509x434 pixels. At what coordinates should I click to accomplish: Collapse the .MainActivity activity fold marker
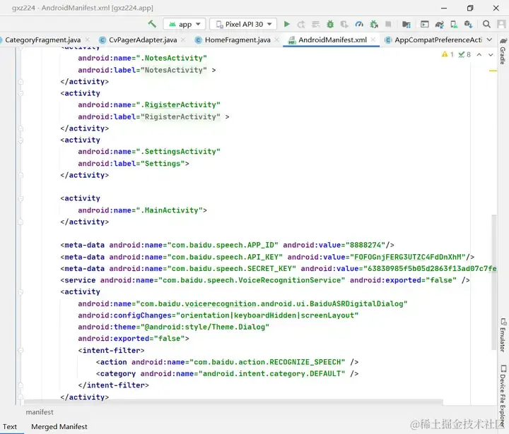[x=21, y=198]
